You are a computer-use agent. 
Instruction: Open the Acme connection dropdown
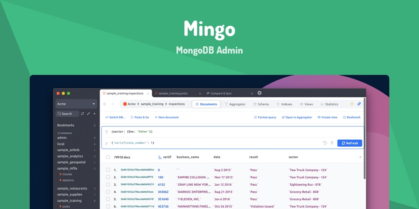coord(76,104)
